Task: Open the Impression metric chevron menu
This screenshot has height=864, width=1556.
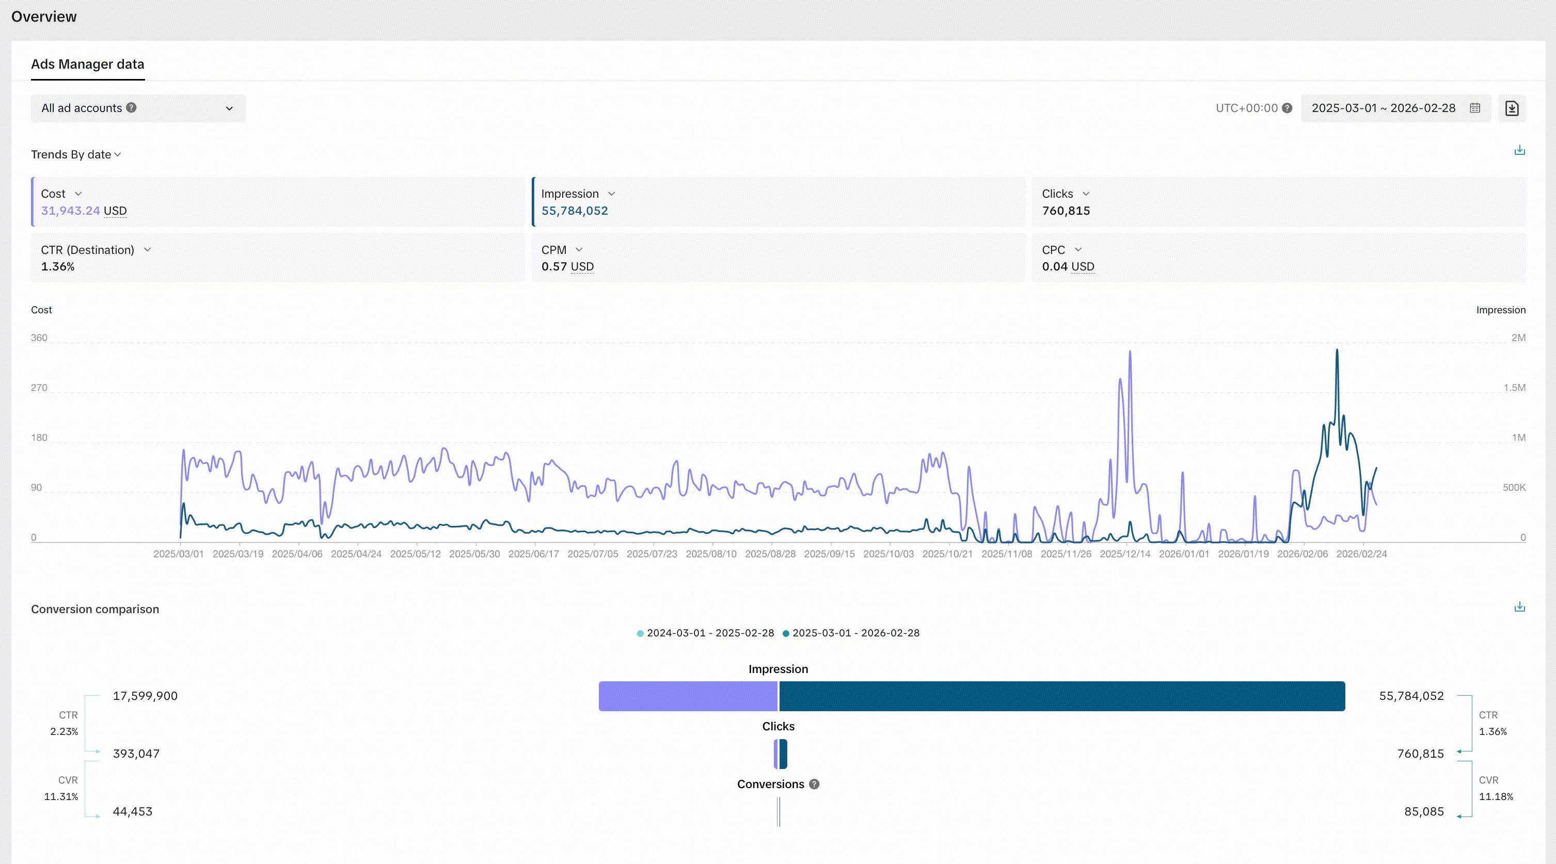Action: pos(611,194)
